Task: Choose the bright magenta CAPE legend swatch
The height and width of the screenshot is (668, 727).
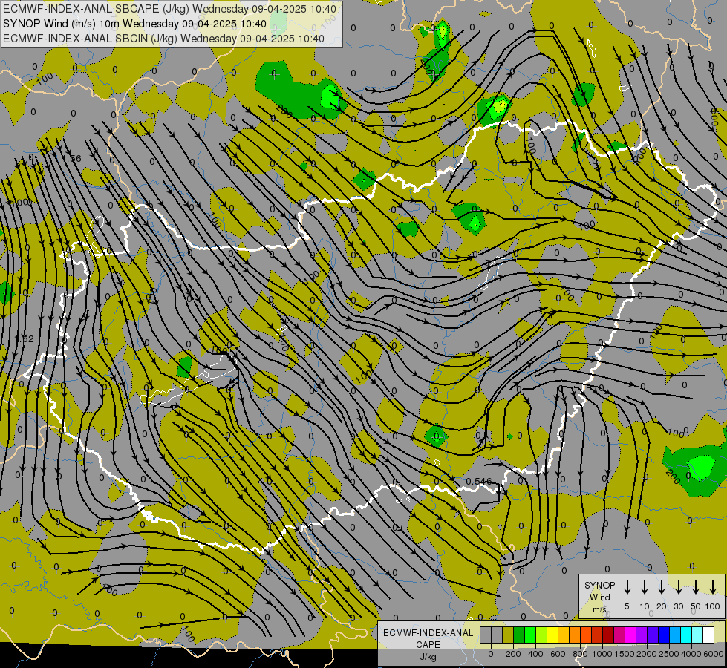Action: click(630, 635)
